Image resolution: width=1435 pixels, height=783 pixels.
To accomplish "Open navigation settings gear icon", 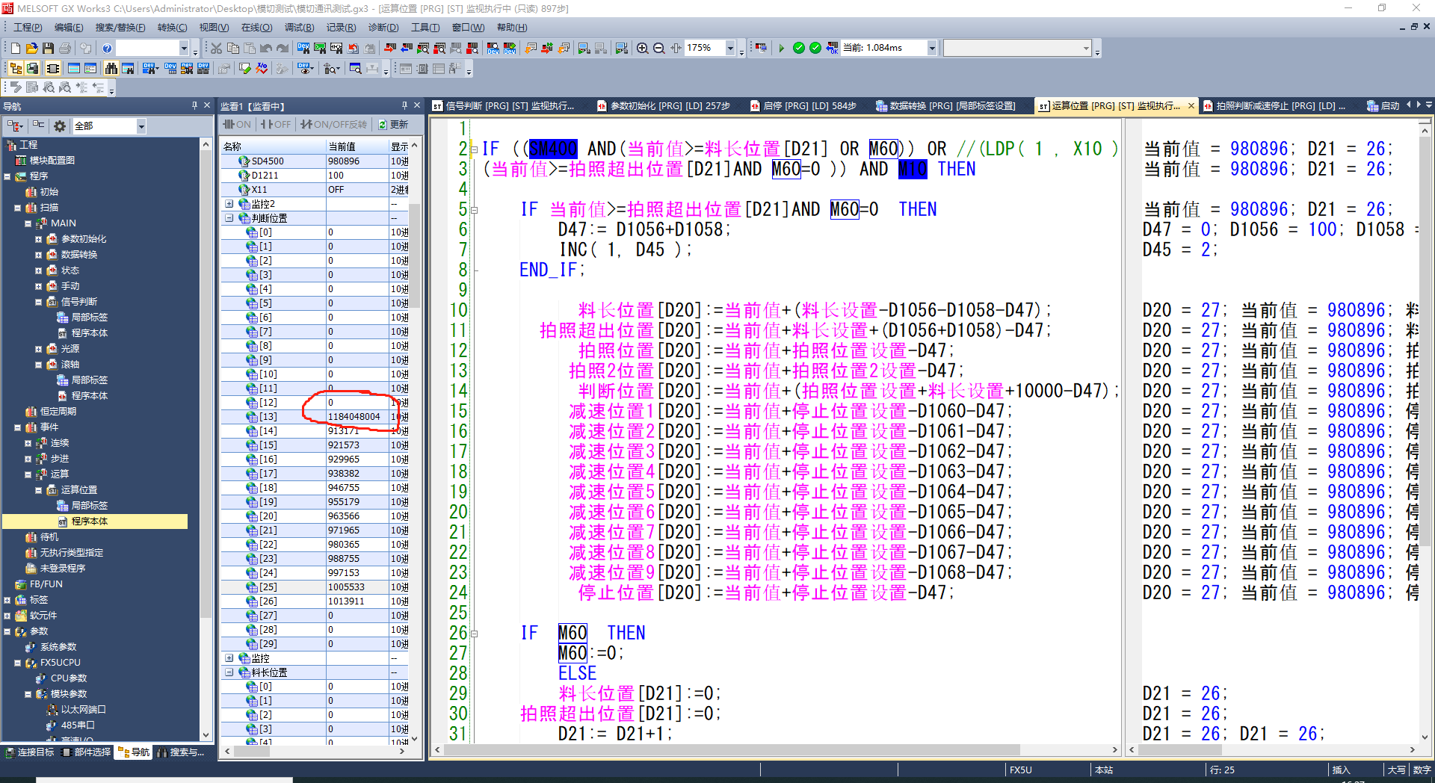I will click(60, 126).
